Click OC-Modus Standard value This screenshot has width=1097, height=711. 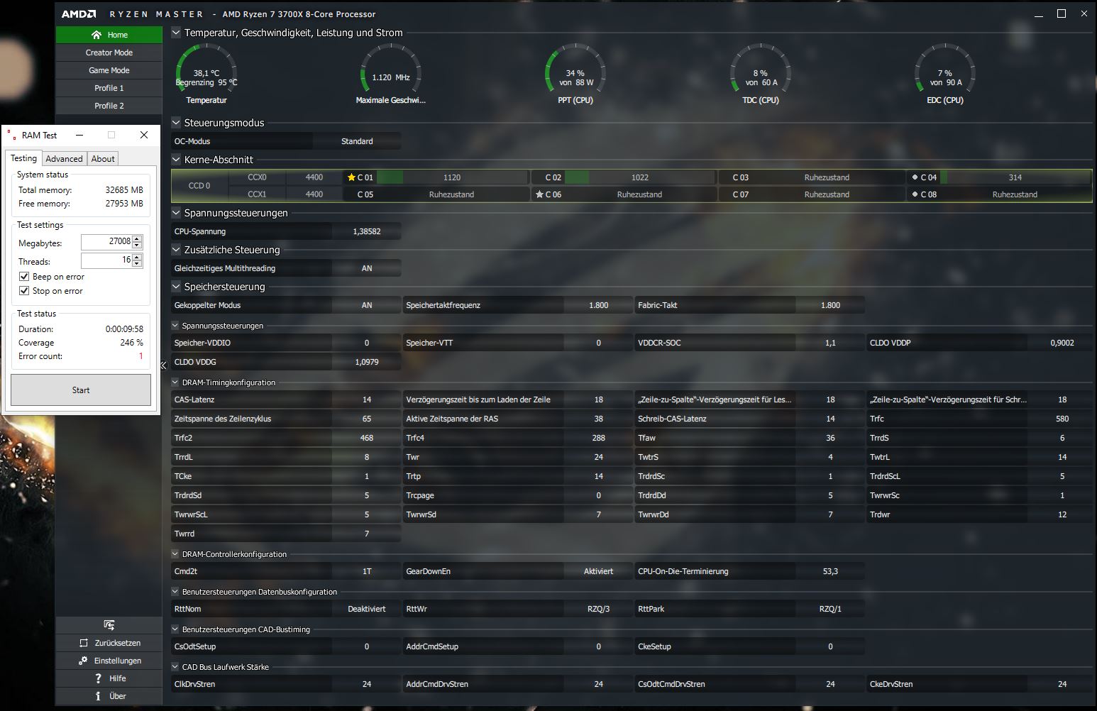point(357,141)
